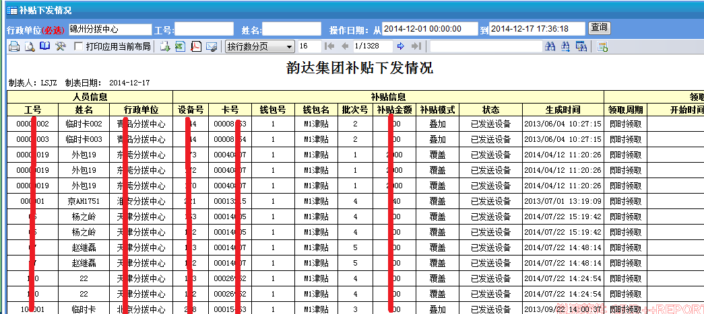Click the 补贴下发情况 window title icon
This screenshot has height=314, width=704.
coord(11,10)
